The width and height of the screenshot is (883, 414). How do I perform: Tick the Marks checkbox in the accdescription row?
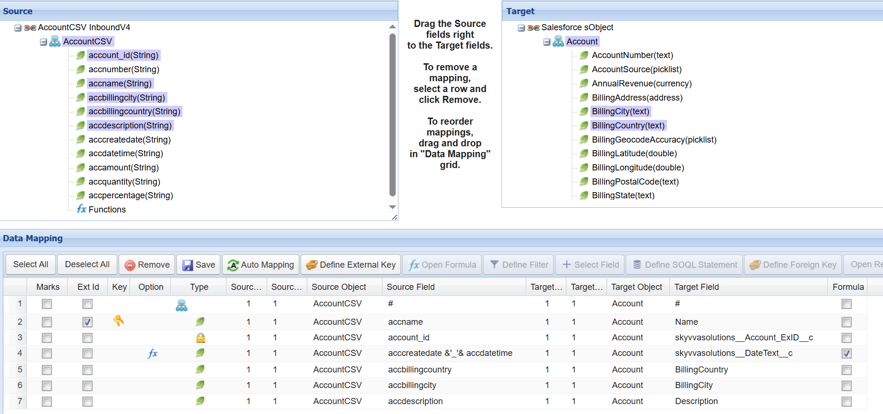pyautogui.click(x=47, y=402)
